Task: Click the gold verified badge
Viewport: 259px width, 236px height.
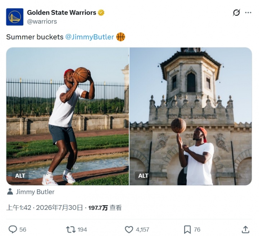Action: 101,13
